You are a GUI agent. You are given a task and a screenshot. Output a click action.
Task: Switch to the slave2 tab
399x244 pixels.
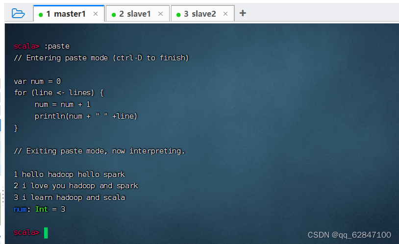click(x=202, y=14)
